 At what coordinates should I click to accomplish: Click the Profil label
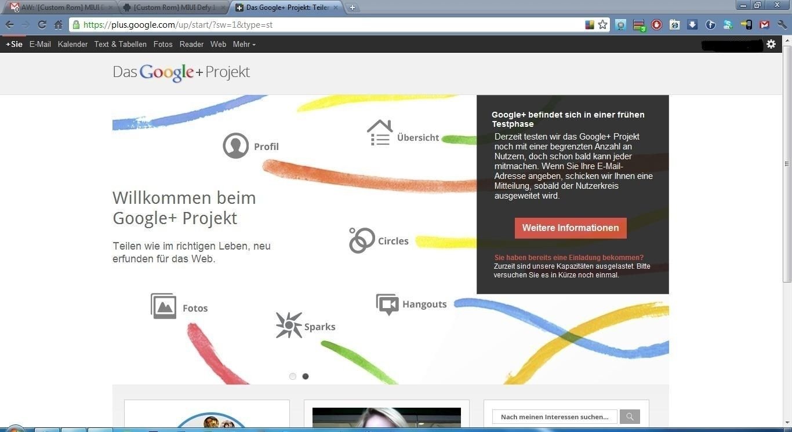point(266,147)
